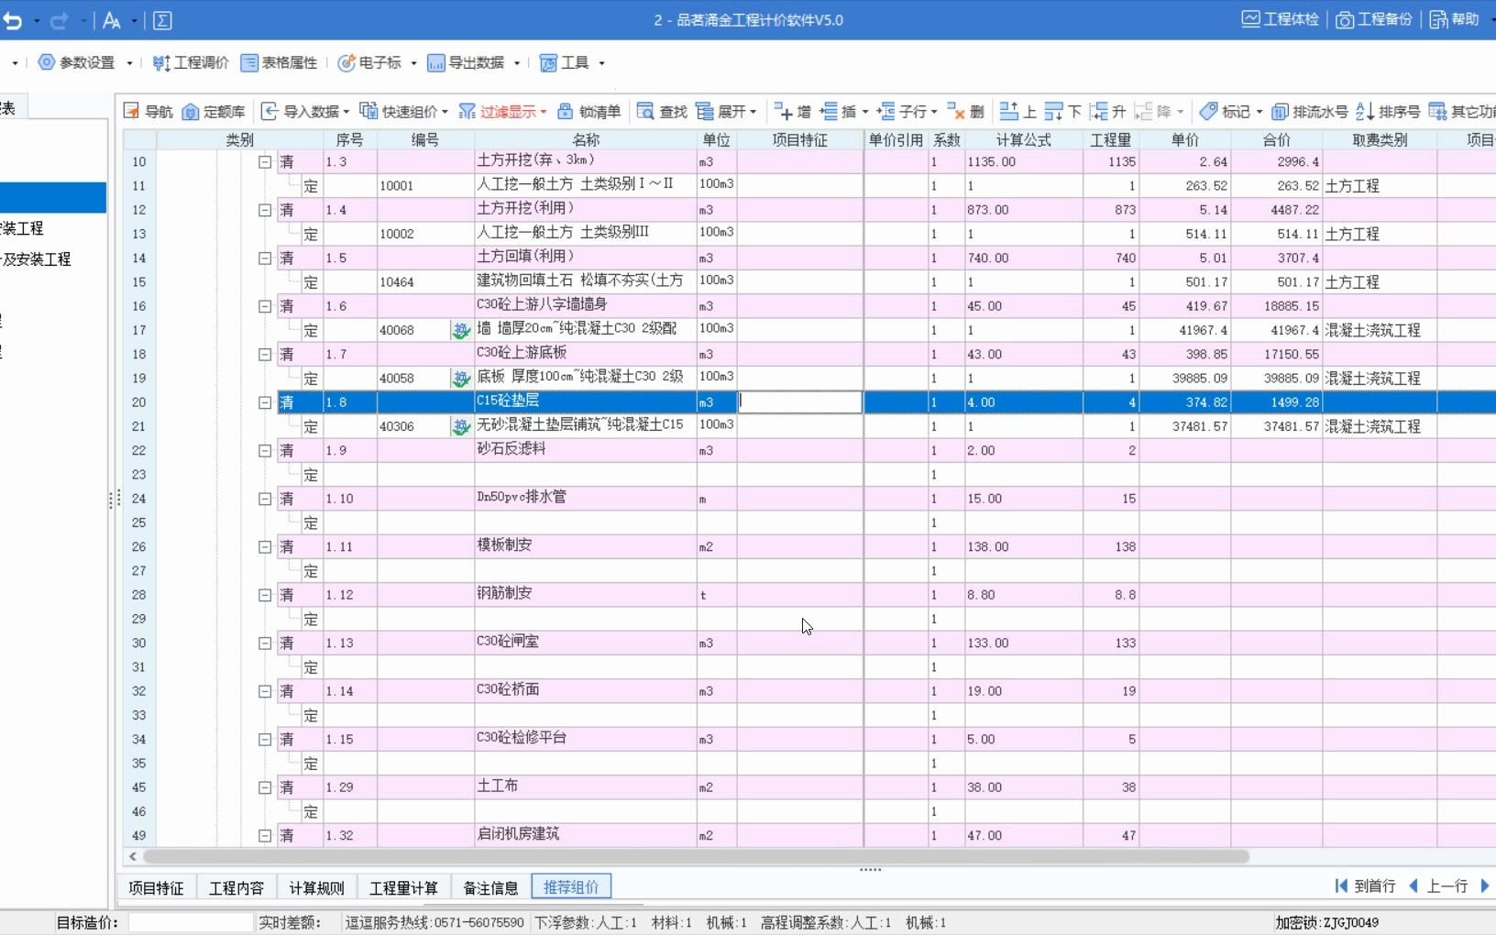Collapse row 1.6 C30砼上游八字墙墙身

pyautogui.click(x=265, y=306)
